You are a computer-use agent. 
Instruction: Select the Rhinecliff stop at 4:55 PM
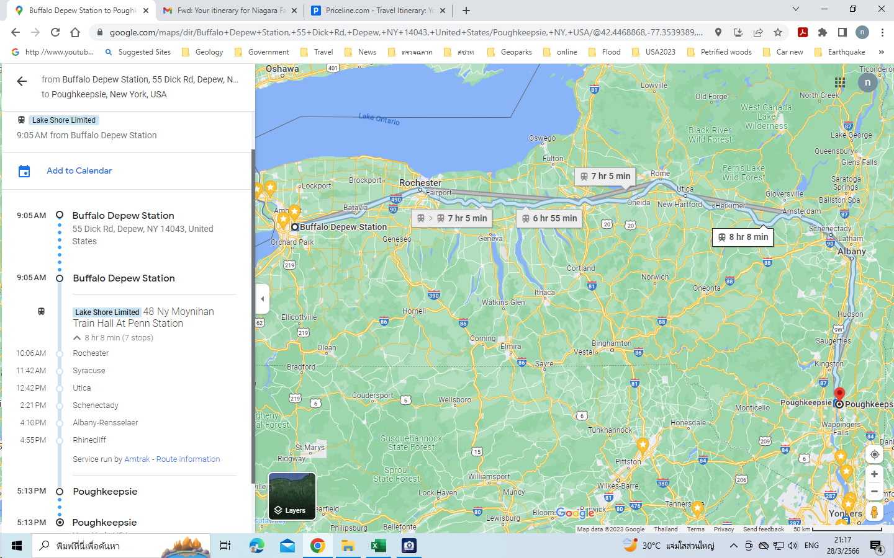pos(89,440)
